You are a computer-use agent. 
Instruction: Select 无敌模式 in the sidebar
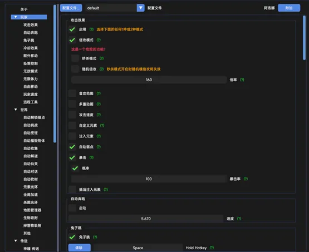[31, 71]
